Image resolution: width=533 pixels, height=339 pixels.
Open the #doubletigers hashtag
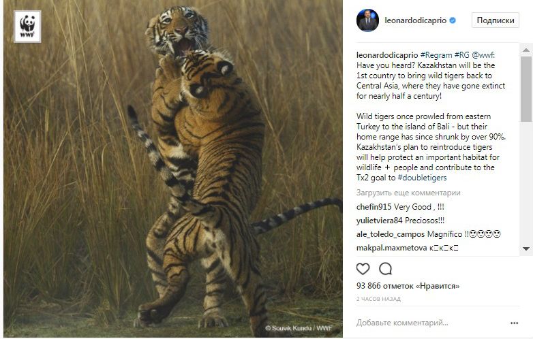pos(422,178)
